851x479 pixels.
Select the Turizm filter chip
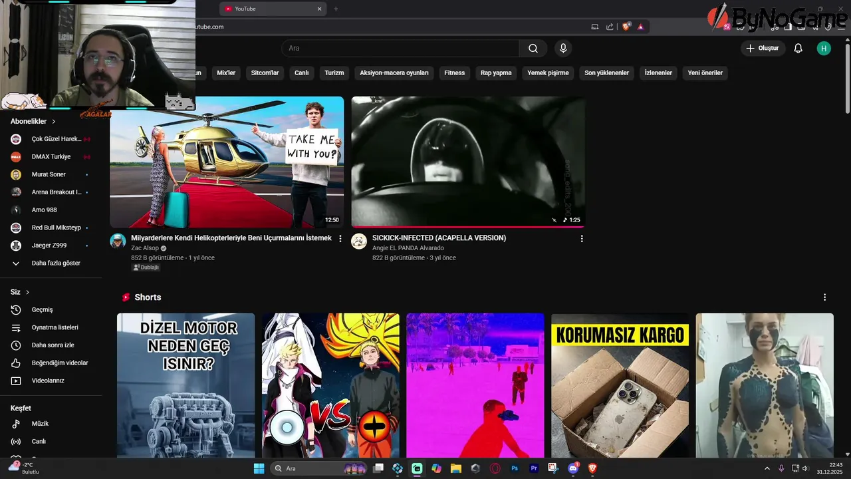coord(334,73)
